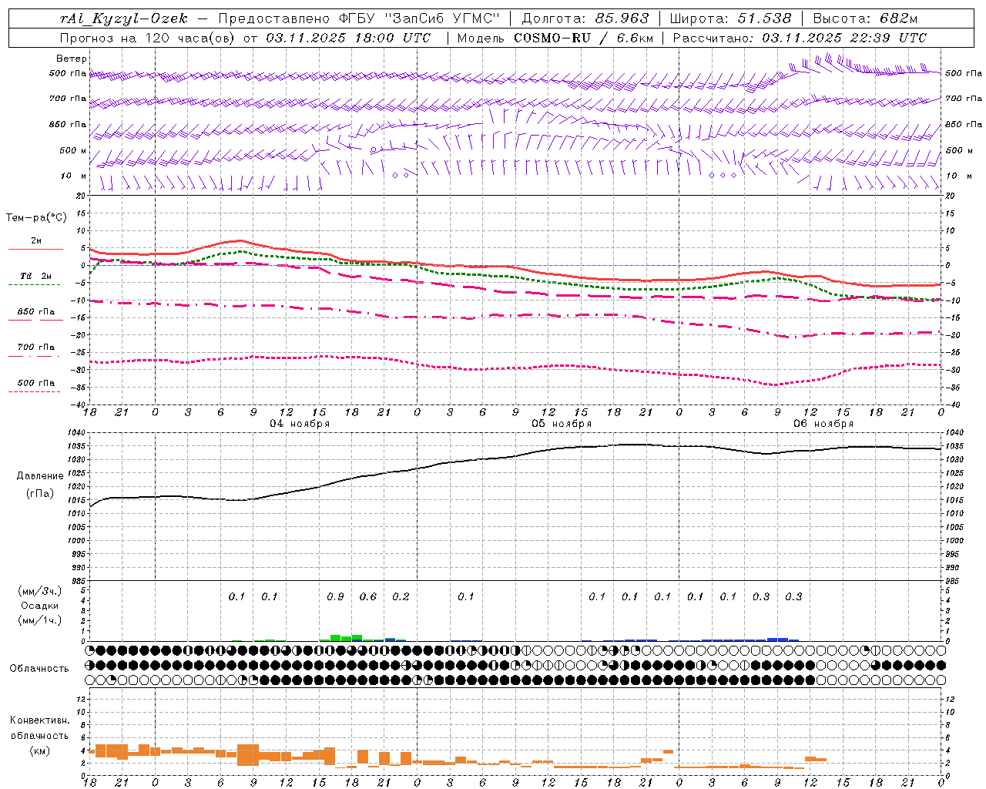Viewport: 986px width, 789px height.
Task: Click the "(мм/1ч.)" precipitation unit label
Action: coord(40,620)
